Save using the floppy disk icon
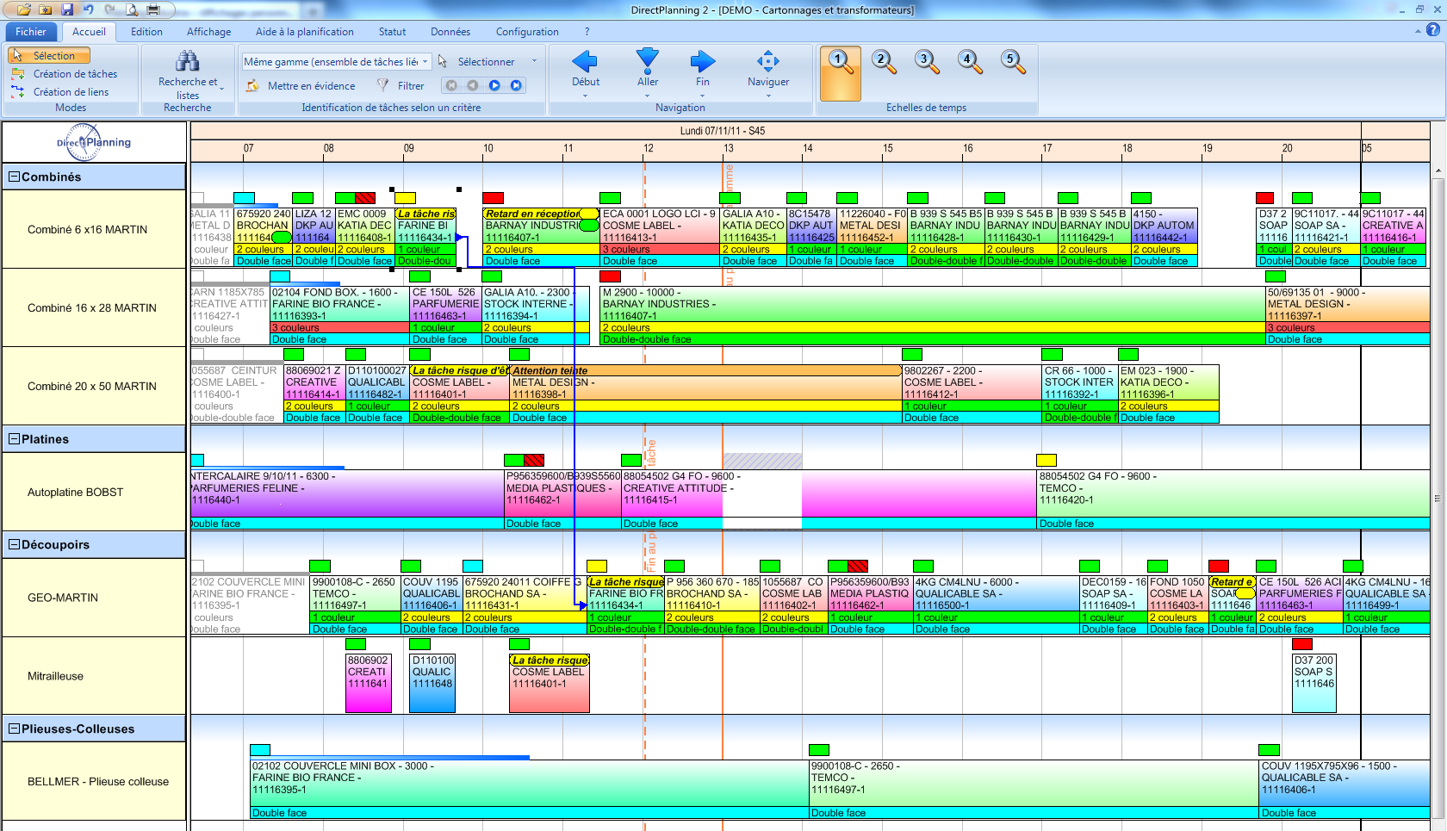The height and width of the screenshot is (831, 1447). point(68,9)
